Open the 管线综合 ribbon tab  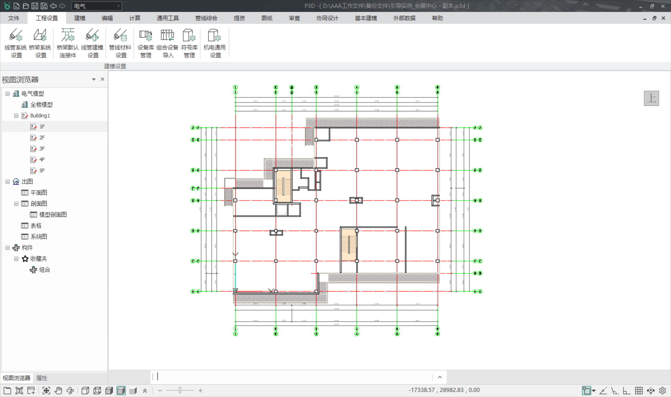(x=206, y=18)
